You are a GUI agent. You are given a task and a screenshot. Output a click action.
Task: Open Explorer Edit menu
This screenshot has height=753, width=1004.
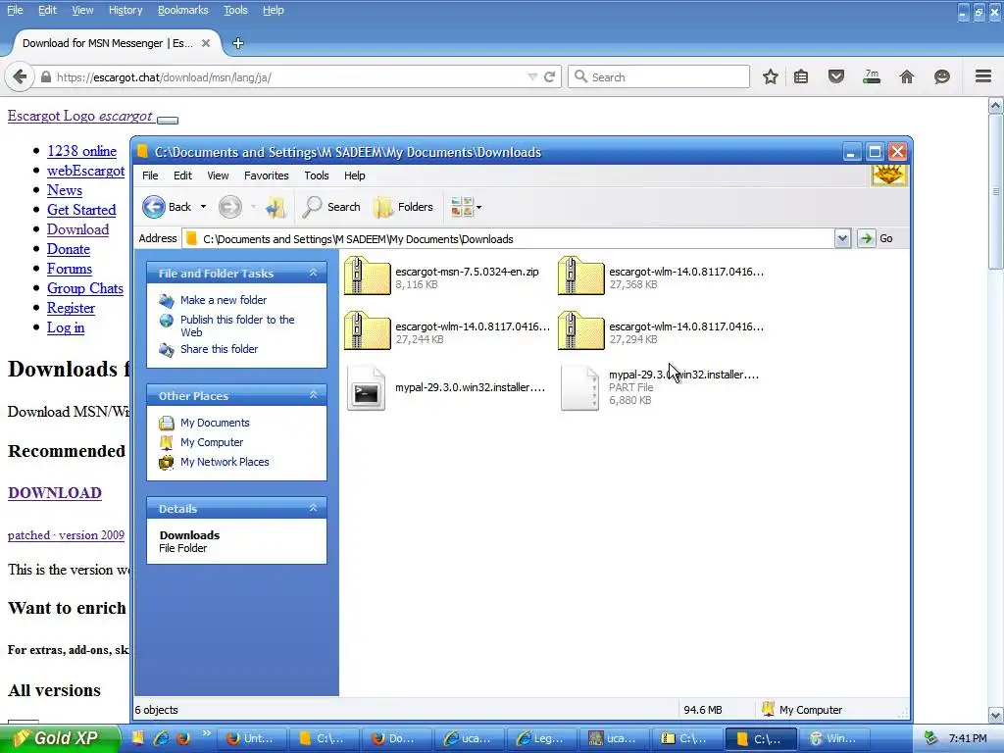182,176
